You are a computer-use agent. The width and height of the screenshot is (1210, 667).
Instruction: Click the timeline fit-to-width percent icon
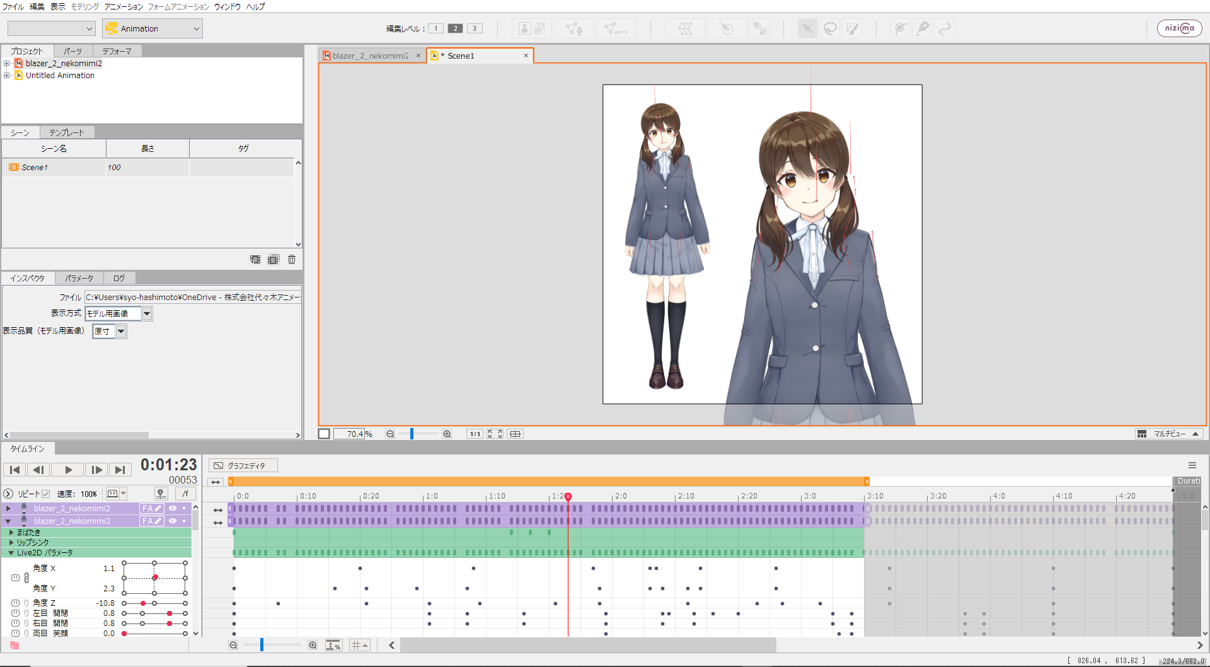(333, 645)
